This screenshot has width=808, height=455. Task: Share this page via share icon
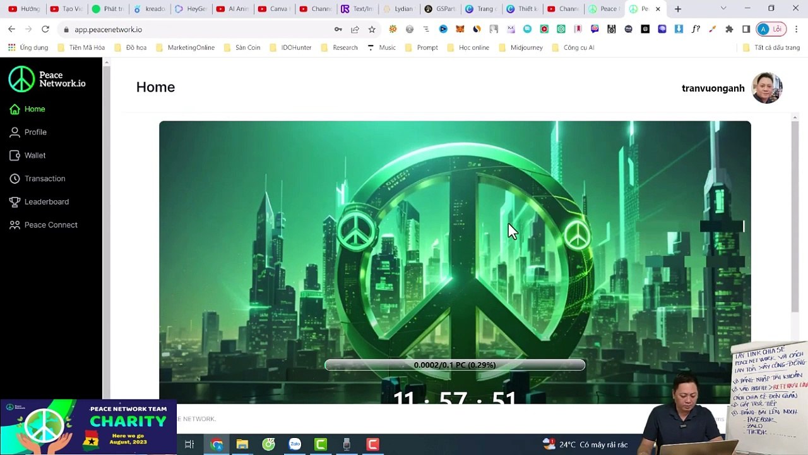coord(355,29)
